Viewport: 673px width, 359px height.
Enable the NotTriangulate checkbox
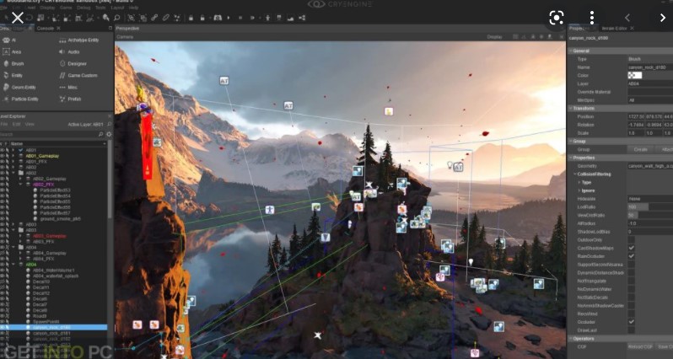click(632, 281)
